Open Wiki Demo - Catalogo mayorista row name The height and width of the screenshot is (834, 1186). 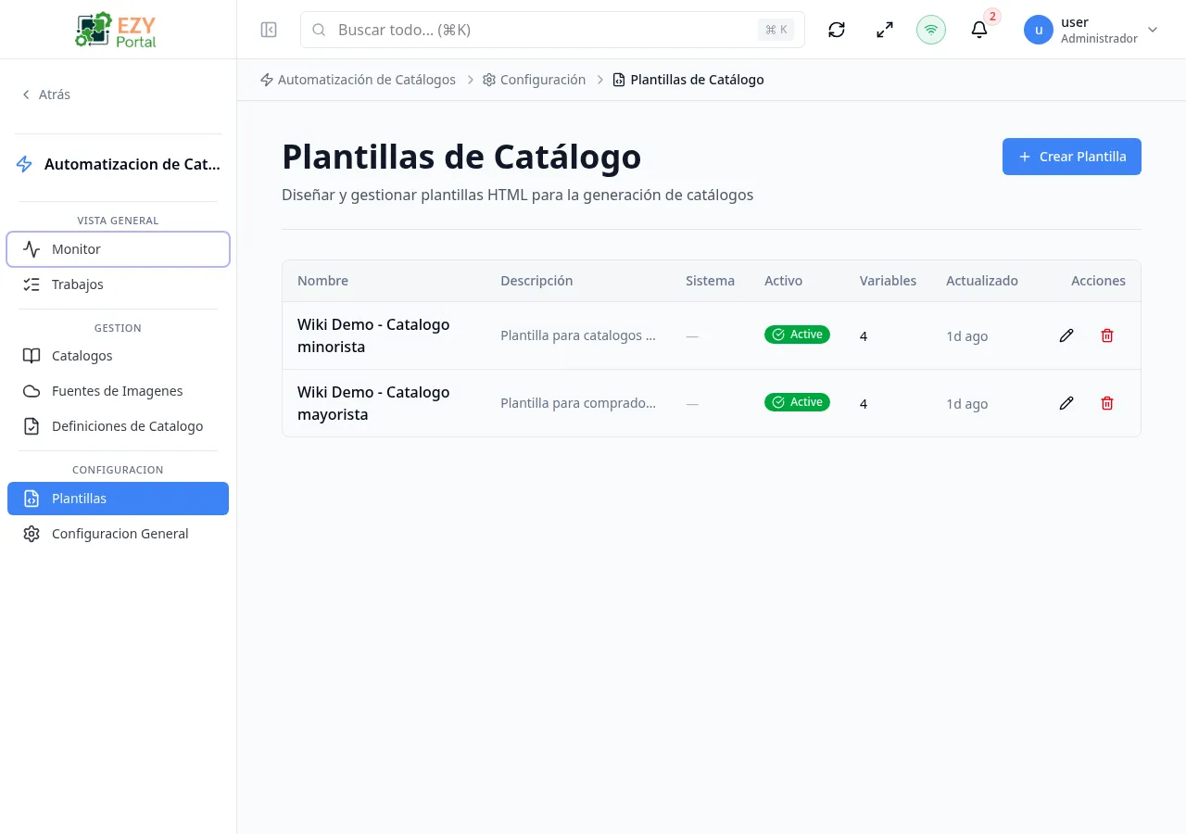click(373, 403)
